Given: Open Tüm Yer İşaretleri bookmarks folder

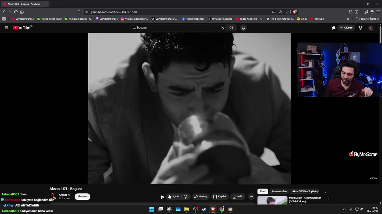Looking at the screenshot, I should [367, 19].
